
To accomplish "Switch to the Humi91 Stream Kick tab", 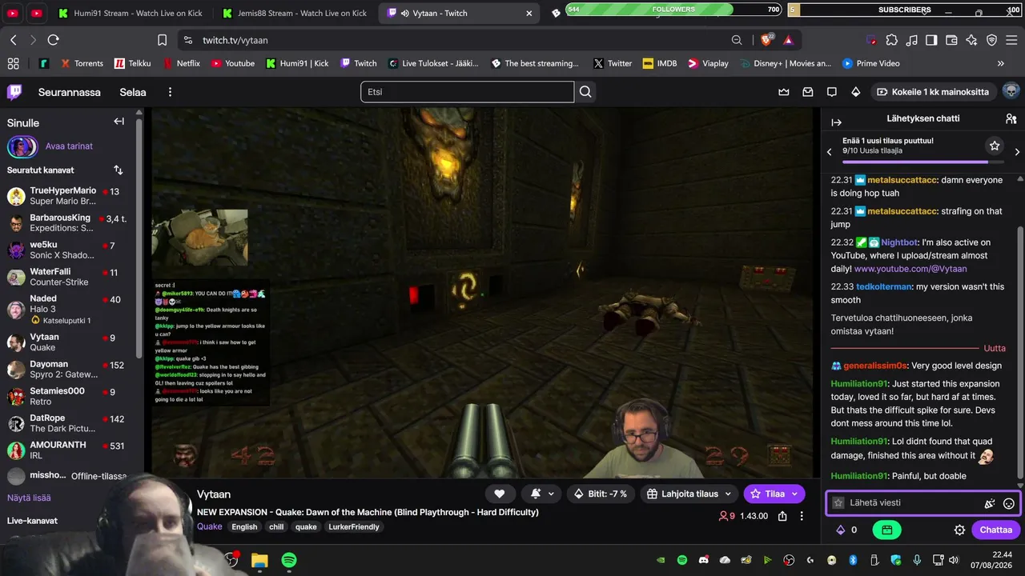I will (x=130, y=13).
